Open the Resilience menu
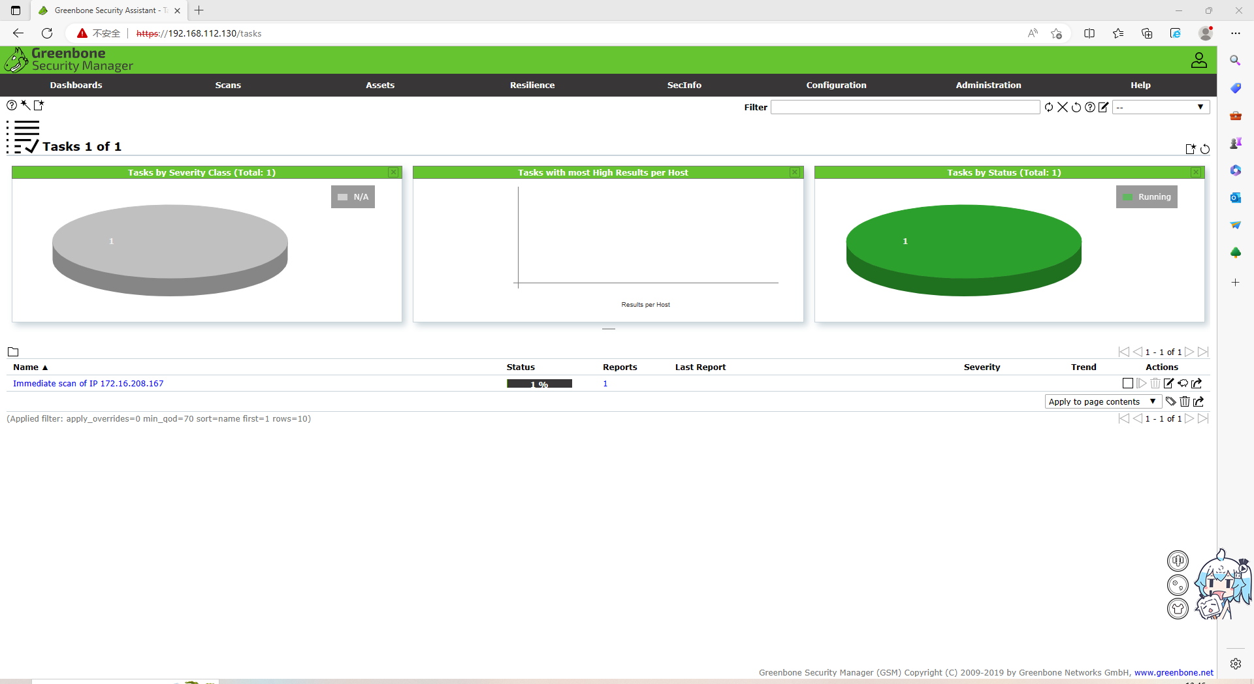This screenshot has height=684, width=1254. [x=532, y=85]
